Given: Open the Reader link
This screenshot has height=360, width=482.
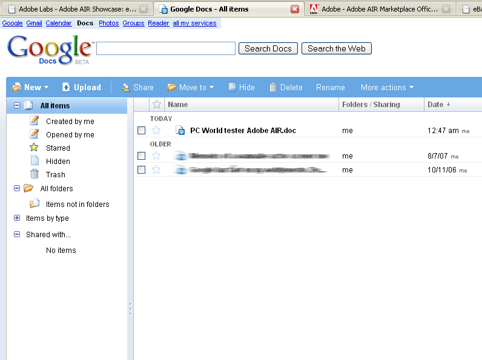Looking at the screenshot, I should (x=158, y=23).
